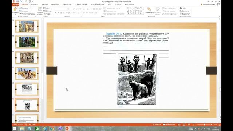Viewport: 233px width, 131px height.
Task: Click the align text left icon
Action: click(84, 13)
